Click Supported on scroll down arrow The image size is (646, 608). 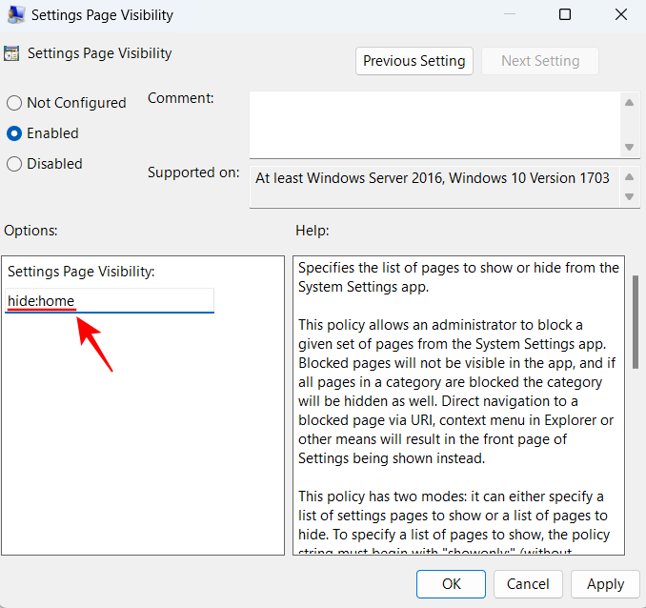click(629, 196)
